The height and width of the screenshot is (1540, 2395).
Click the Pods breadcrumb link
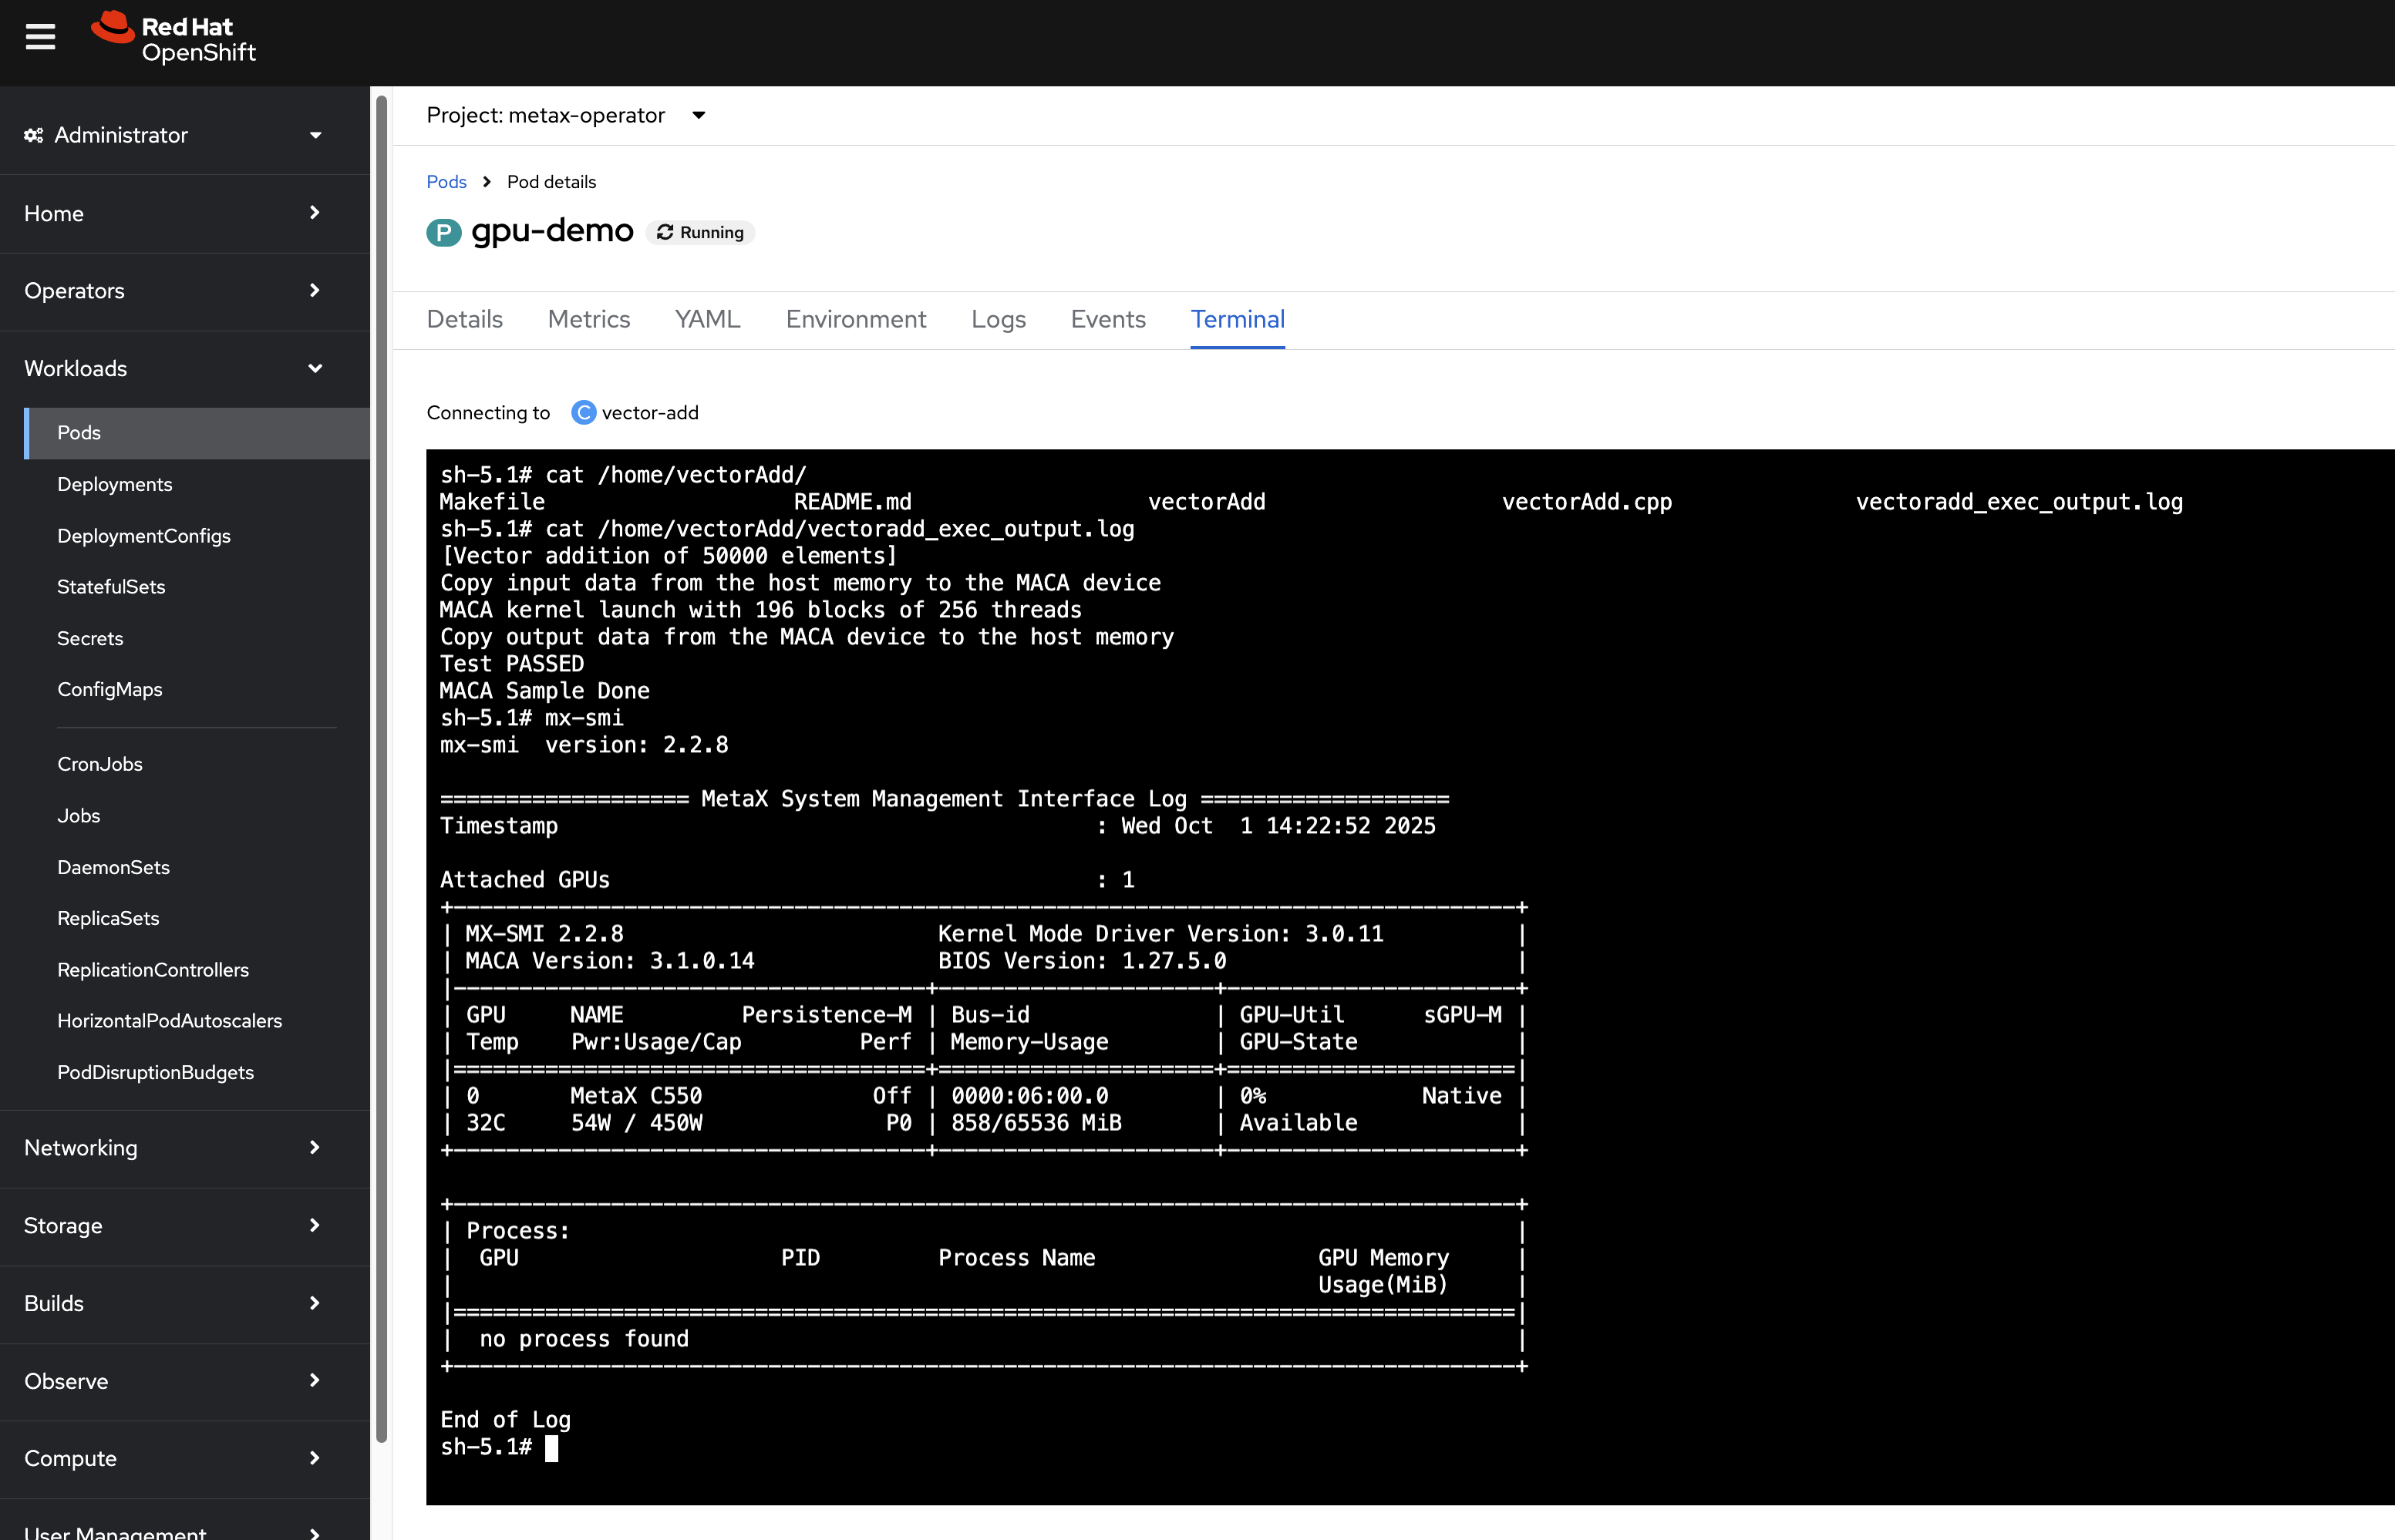[446, 182]
